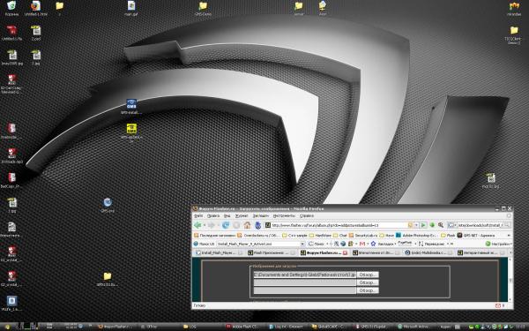Click third Обзор browse button
The width and height of the screenshot is (529, 331).
368,290
